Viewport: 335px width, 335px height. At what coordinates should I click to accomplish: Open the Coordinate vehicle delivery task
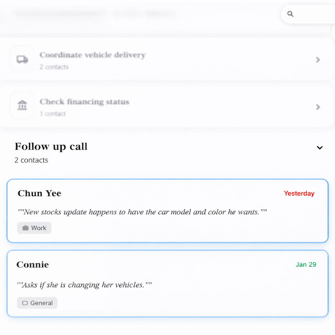92,55
